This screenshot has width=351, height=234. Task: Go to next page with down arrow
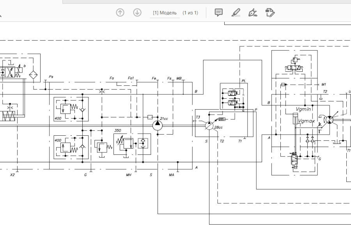point(137,12)
